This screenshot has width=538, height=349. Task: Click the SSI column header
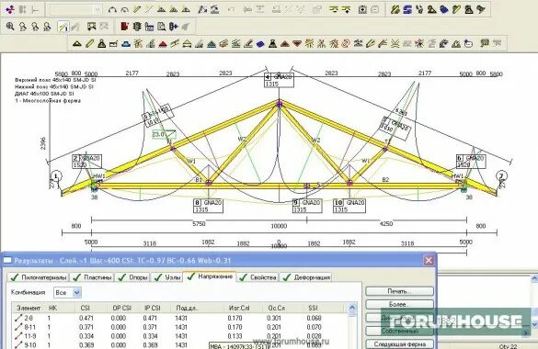point(313,308)
